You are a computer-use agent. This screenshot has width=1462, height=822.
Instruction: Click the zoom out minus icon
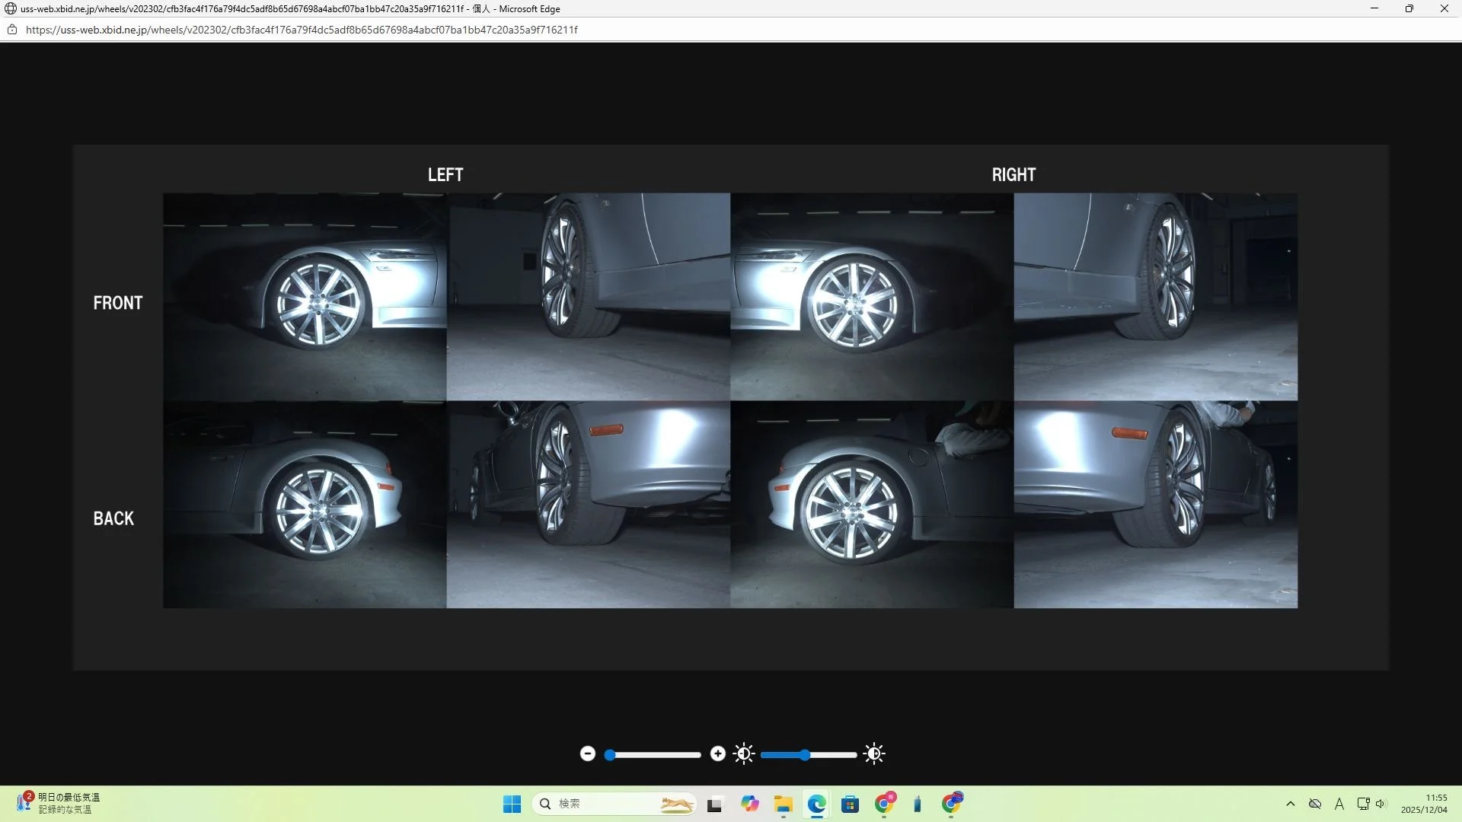coord(587,753)
